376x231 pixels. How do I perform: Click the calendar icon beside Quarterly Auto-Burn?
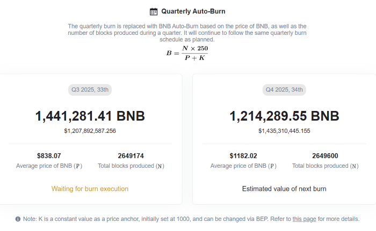[x=154, y=11]
